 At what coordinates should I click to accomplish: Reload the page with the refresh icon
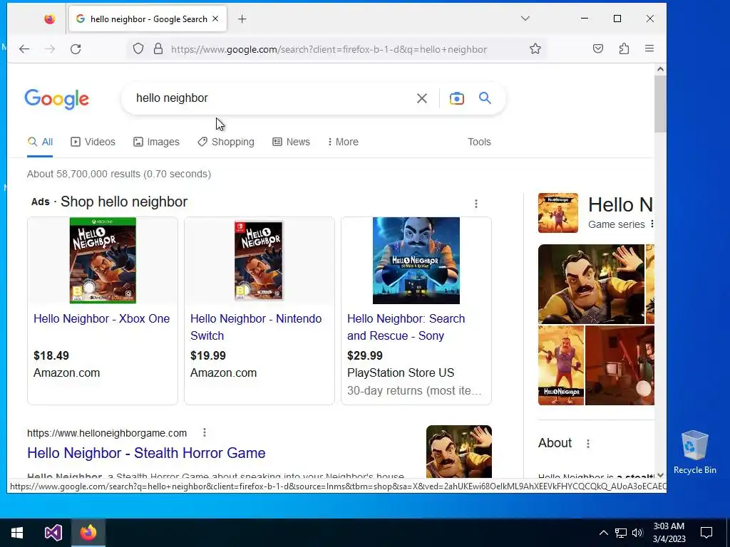click(x=76, y=49)
